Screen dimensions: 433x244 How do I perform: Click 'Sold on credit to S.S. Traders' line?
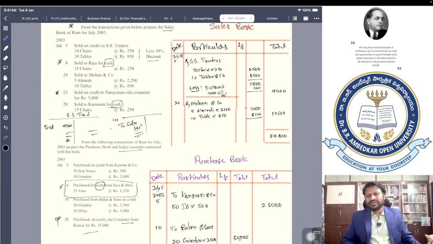[101, 45]
